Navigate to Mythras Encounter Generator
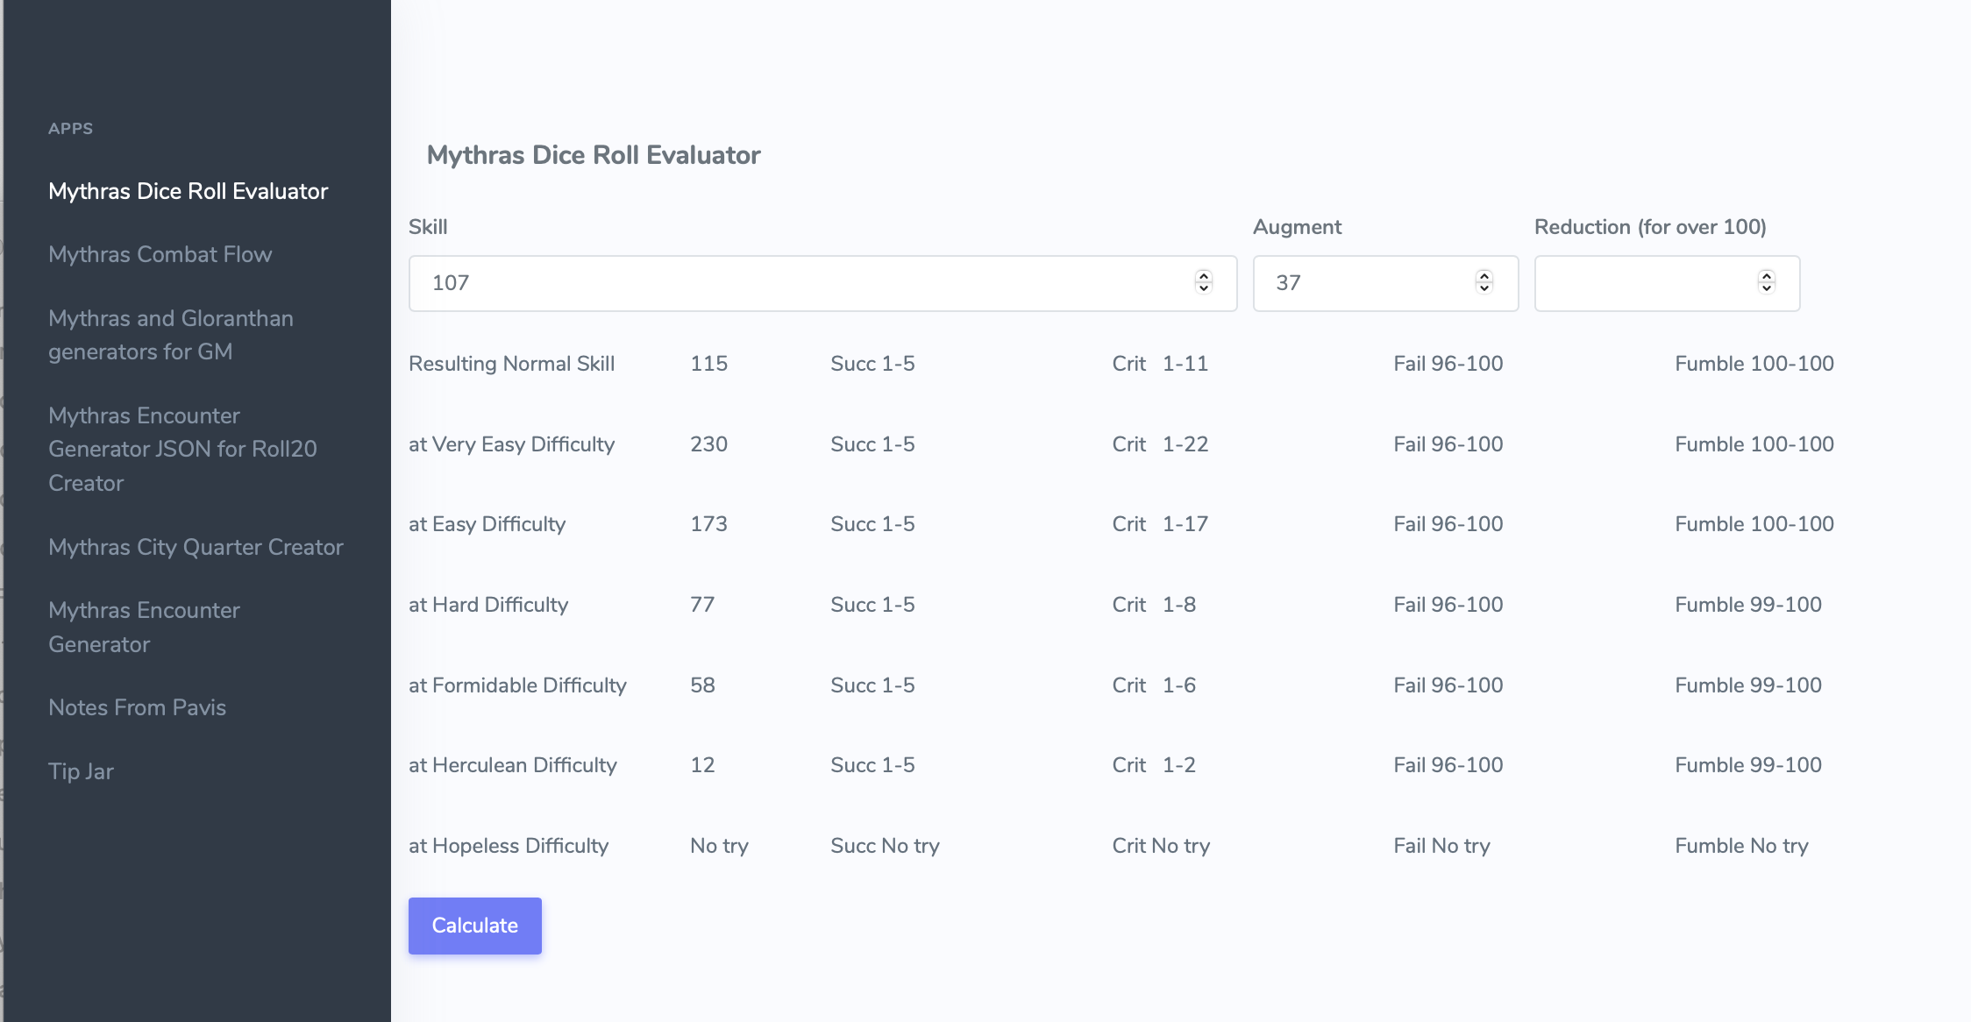 (x=144, y=627)
